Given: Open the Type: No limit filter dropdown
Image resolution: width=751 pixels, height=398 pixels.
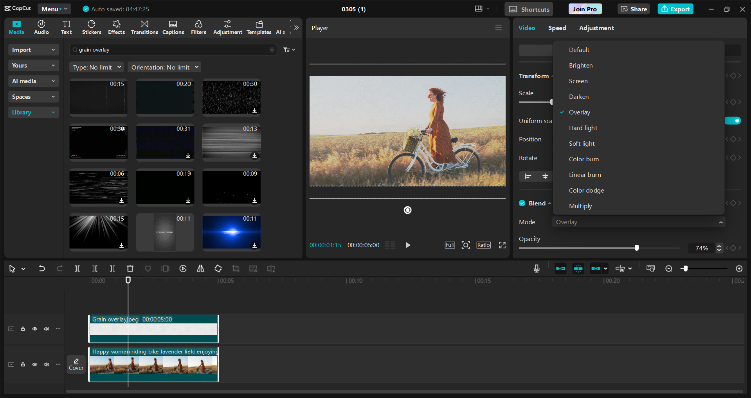Looking at the screenshot, I should (96, 67).
